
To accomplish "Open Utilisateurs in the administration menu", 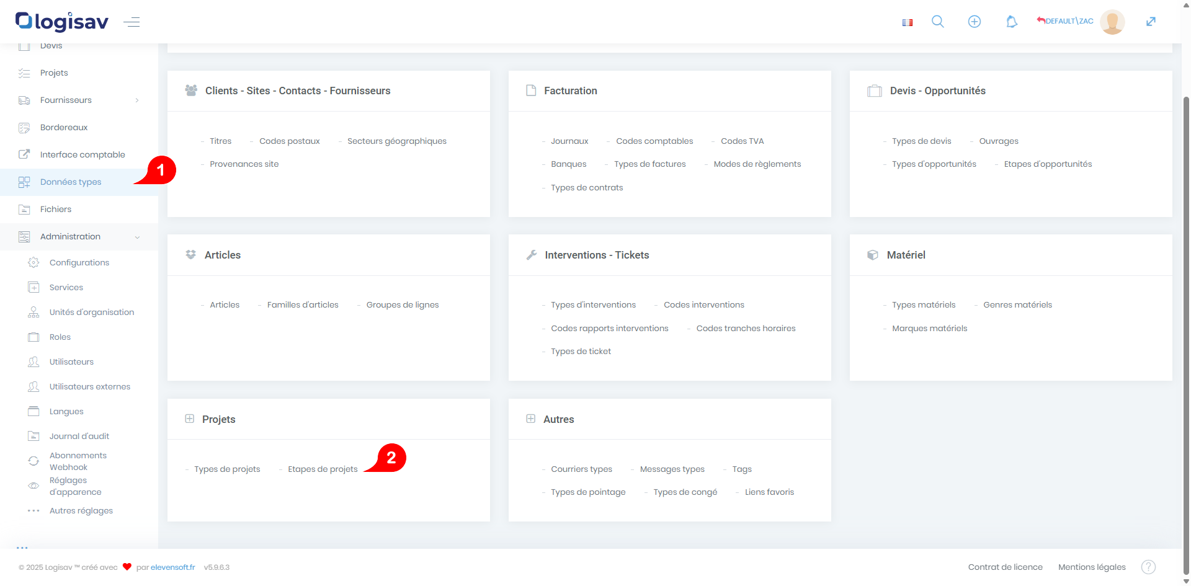I will [71, 362].
